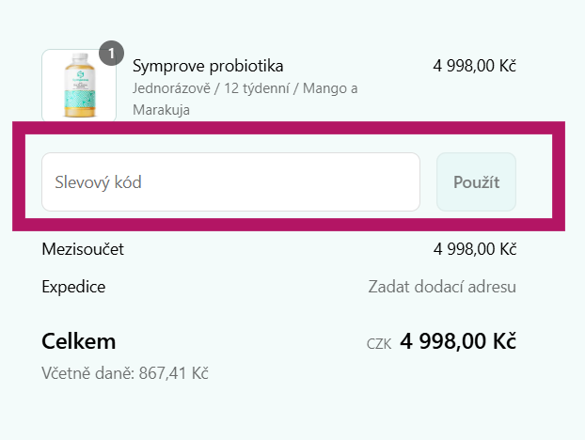The height and width of the screenshot is (440, 585).
Task: Click the tax amount 867,41 Kč
Action: pos(173,373)
